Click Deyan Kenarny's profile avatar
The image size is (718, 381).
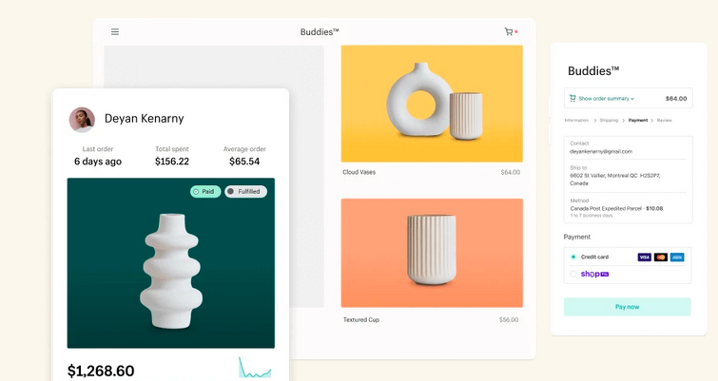[82, 120]
